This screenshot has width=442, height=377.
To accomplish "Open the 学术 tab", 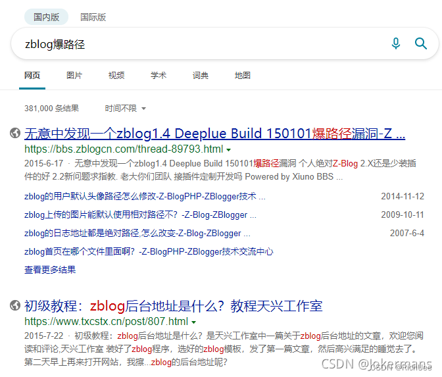I will pos(159,75).
